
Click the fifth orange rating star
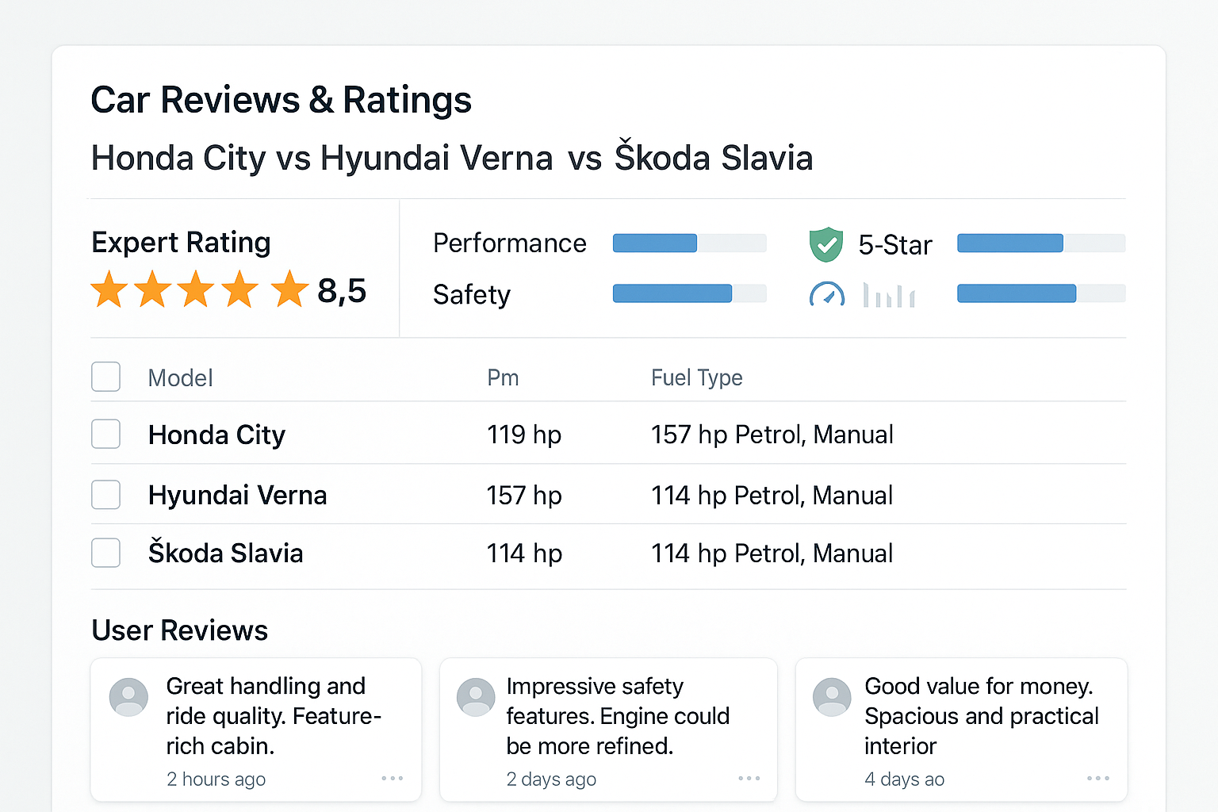[x=290, y=289]
